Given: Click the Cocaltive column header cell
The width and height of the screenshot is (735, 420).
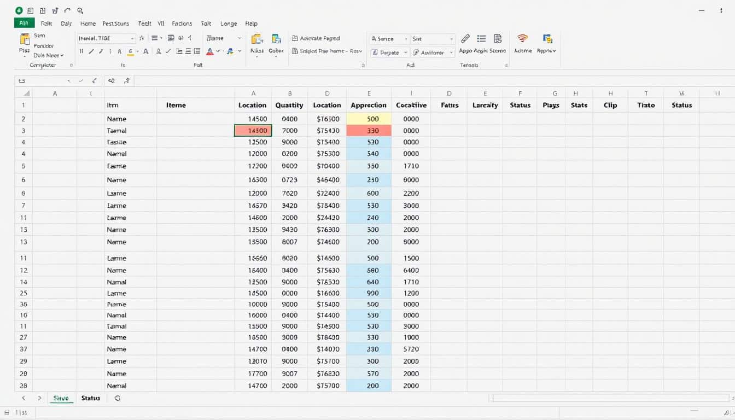Looking at the screenshot, I should pos(411,105).
